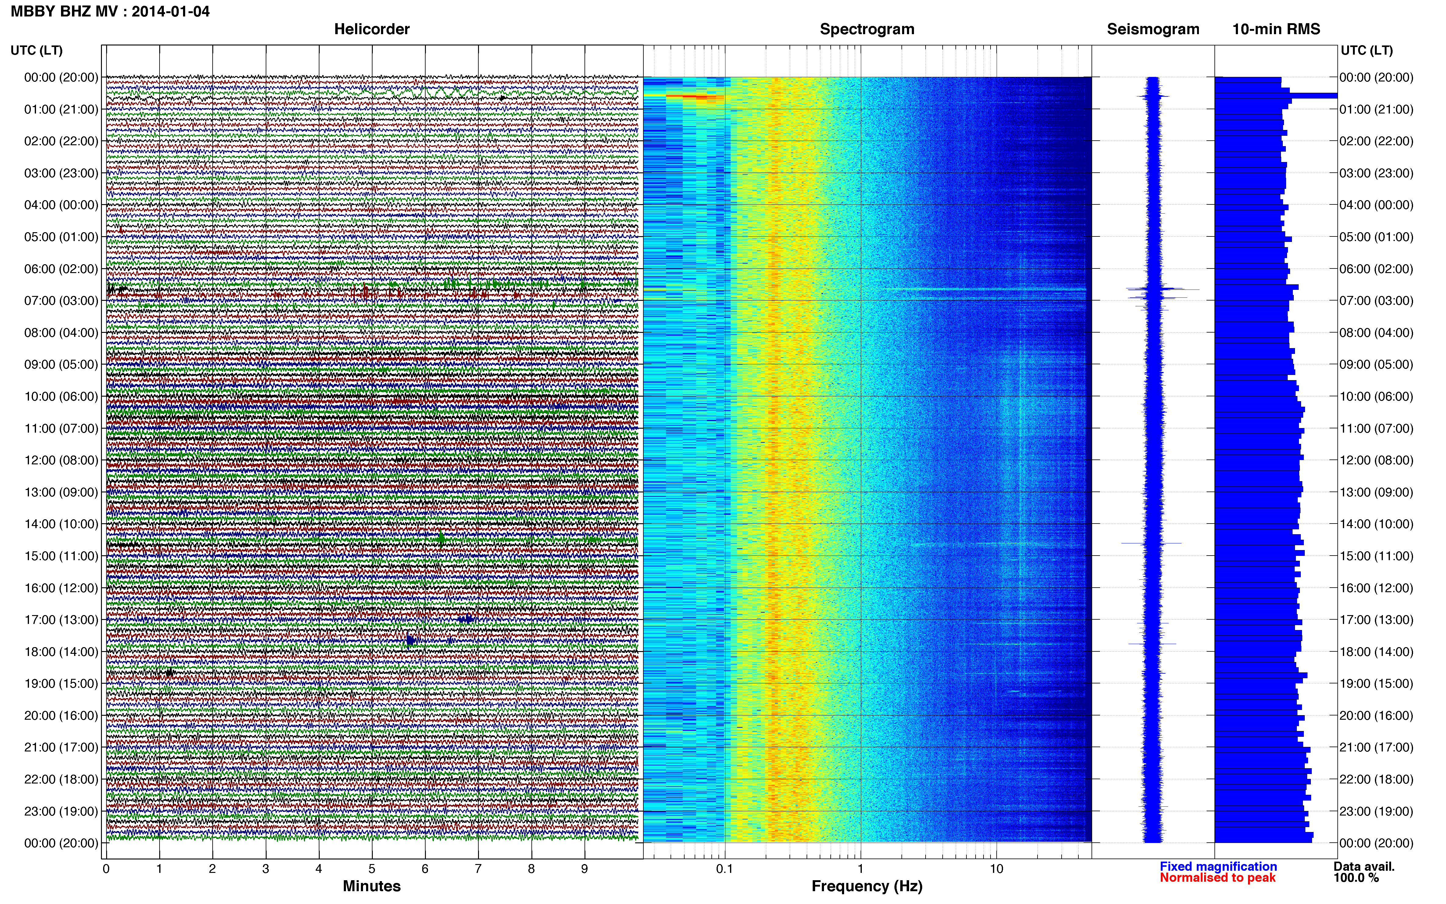
Task: Click the 01:00 (21:00) label on the Helicorder axis
Action: click(61, 110)
